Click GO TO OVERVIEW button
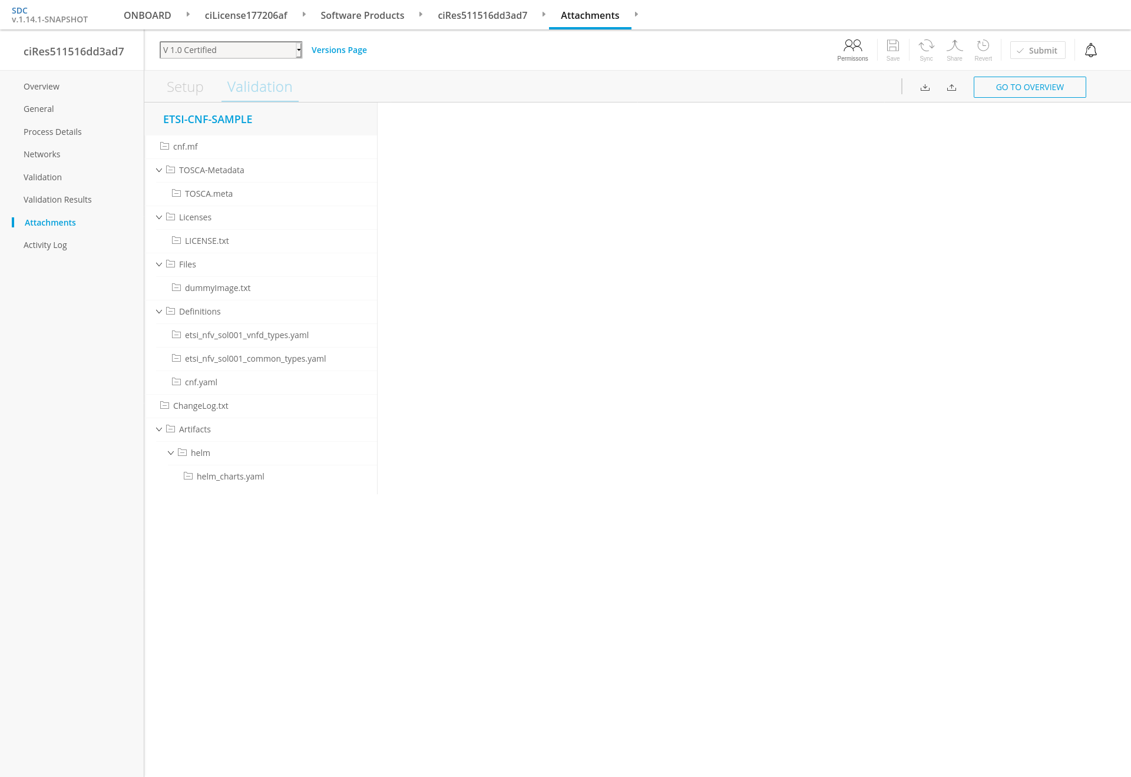Viewport: 1131px width, 777px height. (1029, 87)
